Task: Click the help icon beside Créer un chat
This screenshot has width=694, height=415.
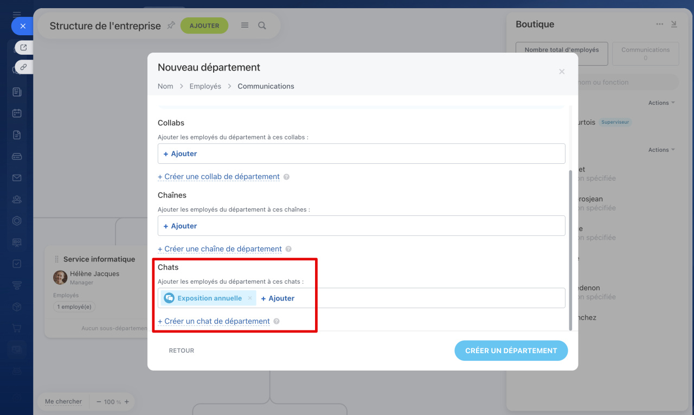Action: (277, 321)
